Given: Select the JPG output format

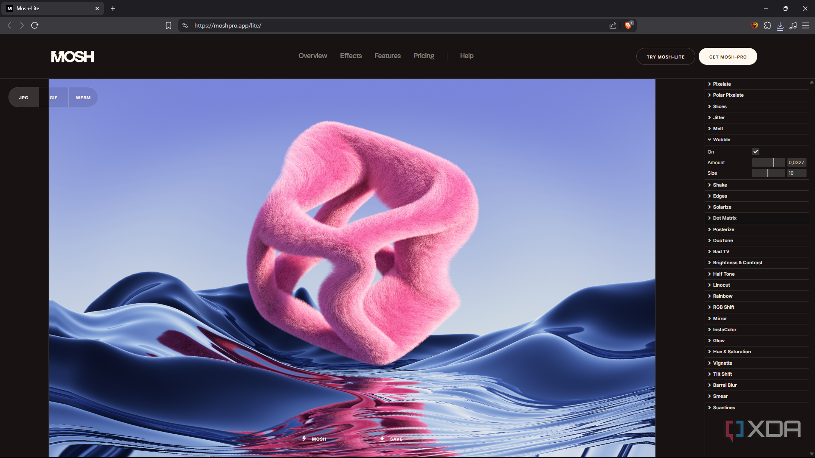Looking at the screenshot, I should (24, 98).
